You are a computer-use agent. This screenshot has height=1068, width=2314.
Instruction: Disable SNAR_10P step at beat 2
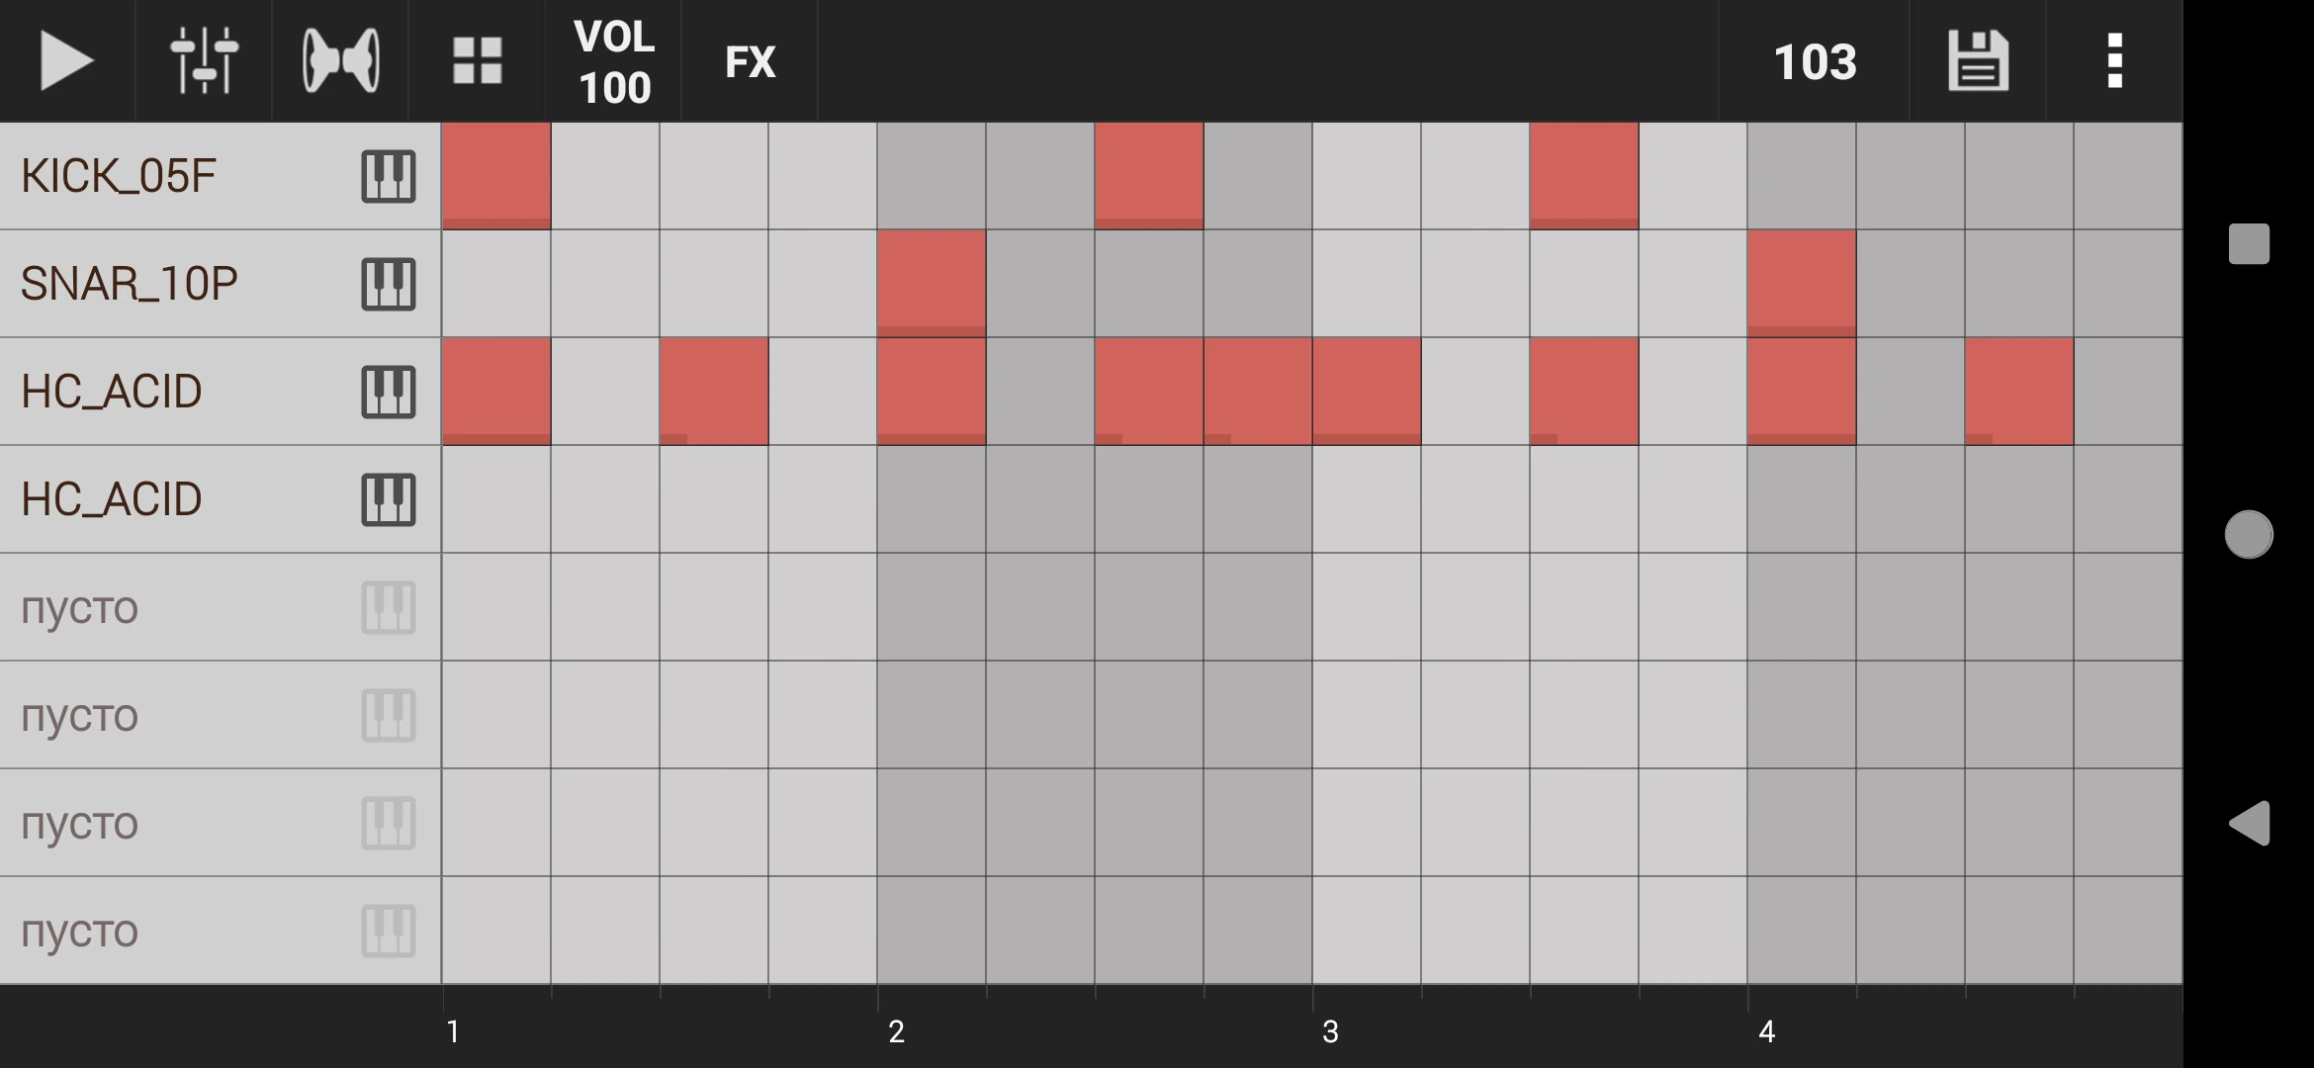point(932,284)
